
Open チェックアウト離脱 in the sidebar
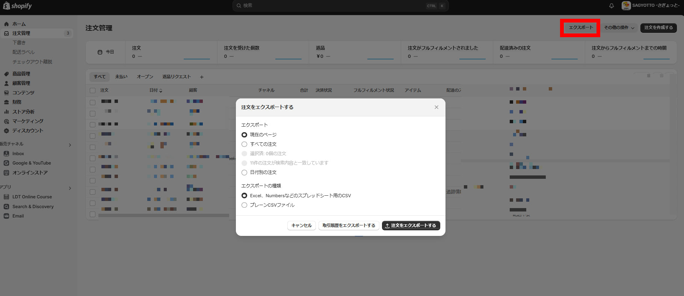click(x=32, y=62)
